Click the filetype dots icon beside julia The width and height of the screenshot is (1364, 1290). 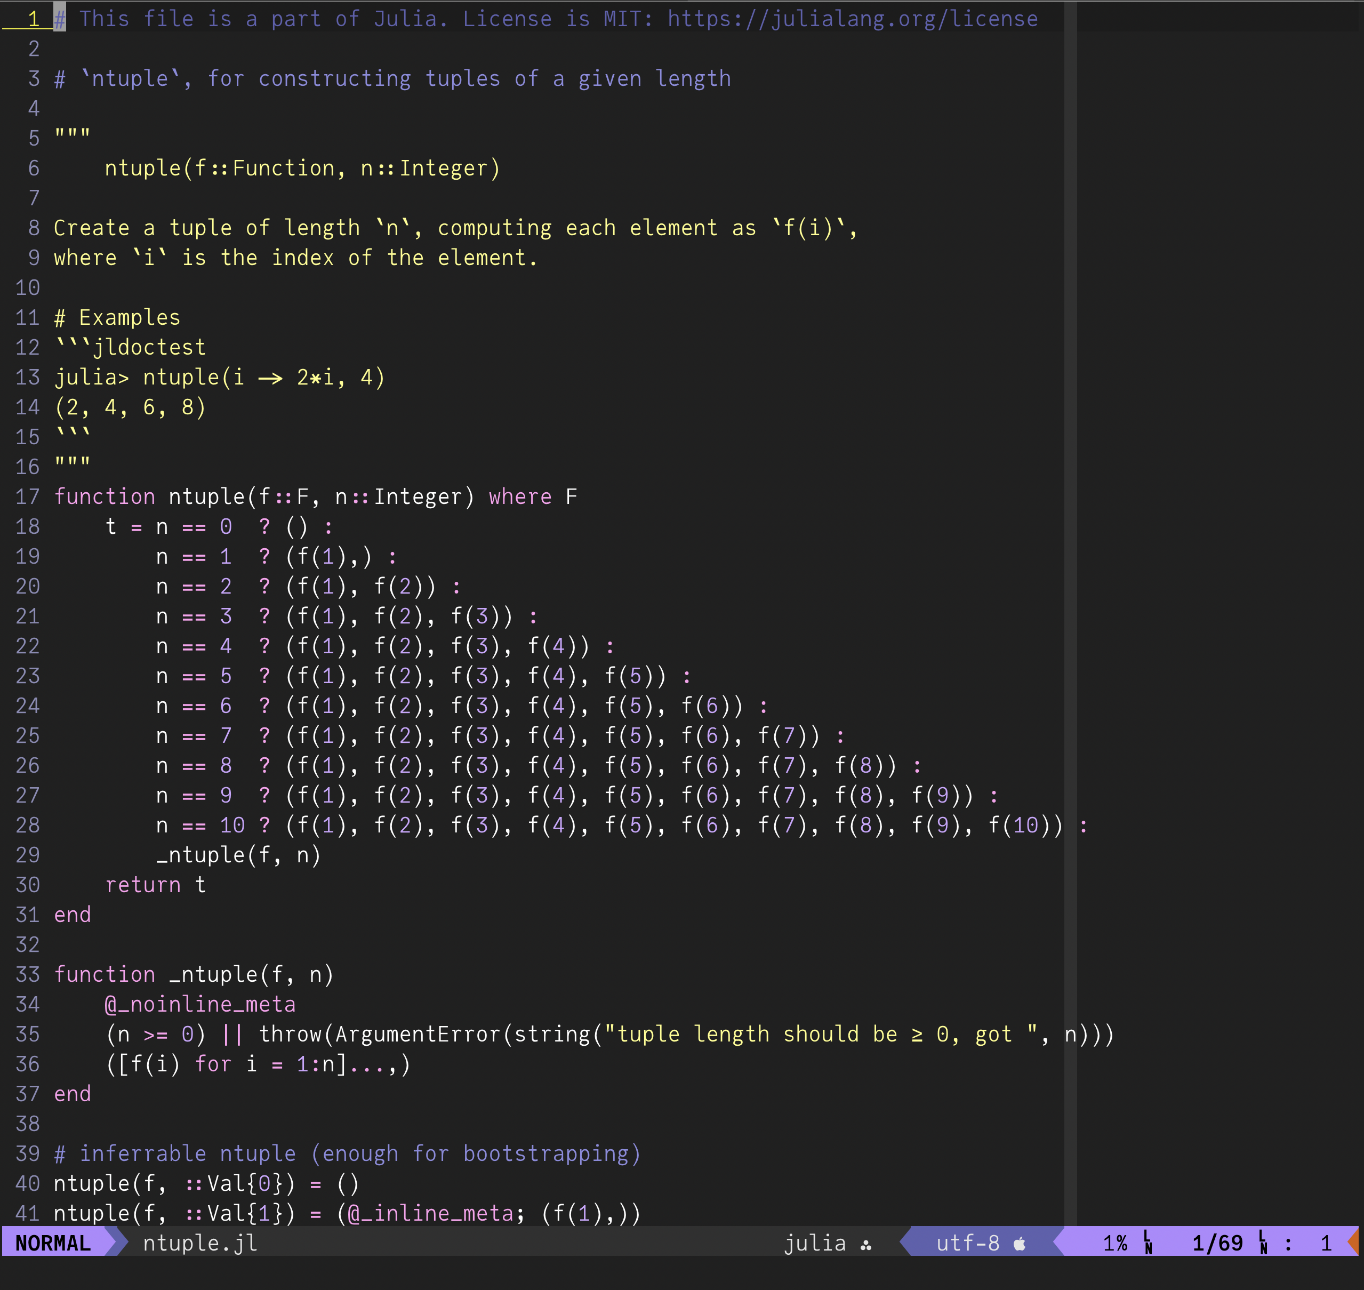[x=866, y=1245]
